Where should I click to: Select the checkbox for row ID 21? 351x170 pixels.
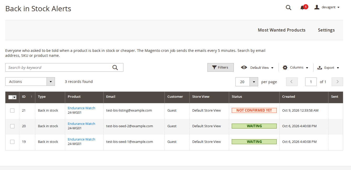(12, 111)
